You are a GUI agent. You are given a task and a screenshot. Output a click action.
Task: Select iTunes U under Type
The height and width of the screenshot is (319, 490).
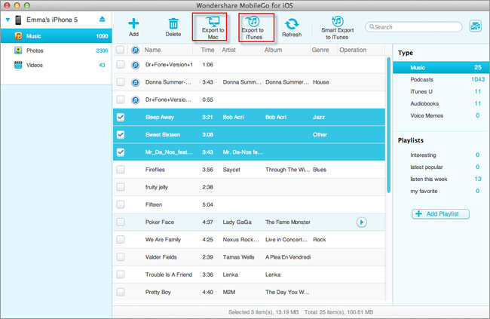coord(439,92)
